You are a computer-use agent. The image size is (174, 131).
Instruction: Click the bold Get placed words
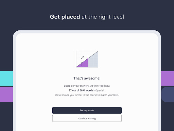pos(65,17)
